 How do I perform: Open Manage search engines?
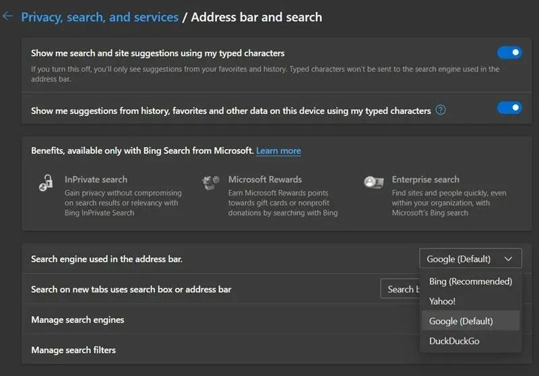[220, 319]
